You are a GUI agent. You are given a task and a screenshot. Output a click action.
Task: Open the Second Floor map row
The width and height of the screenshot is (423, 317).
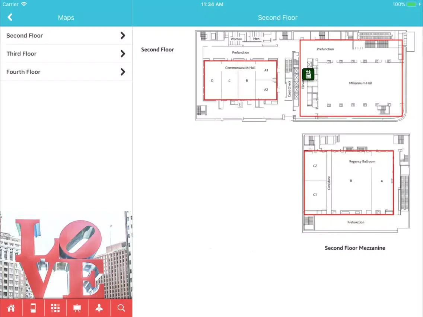tap(66, 36)
